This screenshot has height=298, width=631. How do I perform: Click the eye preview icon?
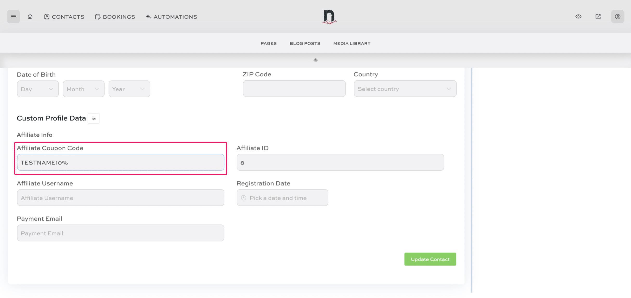click(578, 17)
